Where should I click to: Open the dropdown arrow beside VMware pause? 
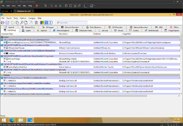pos(40,6)
